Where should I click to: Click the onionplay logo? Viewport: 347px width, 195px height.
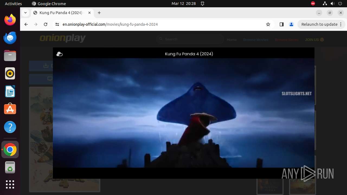(x=63, y=38)
